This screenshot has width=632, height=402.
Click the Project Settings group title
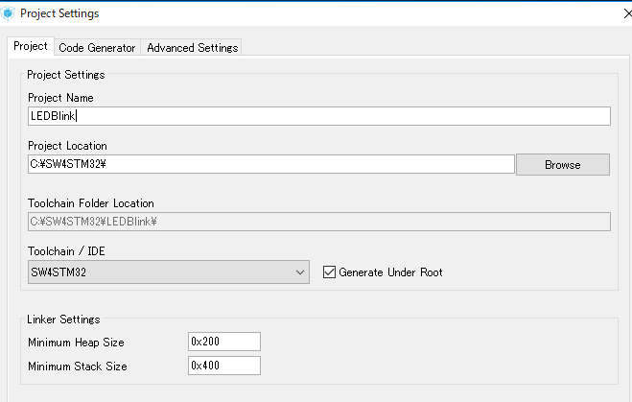(66, 75)
